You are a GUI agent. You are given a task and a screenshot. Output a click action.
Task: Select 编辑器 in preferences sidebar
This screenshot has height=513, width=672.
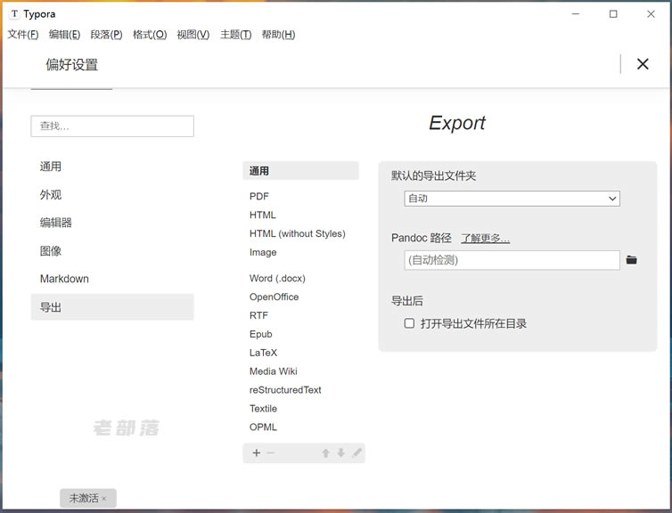point(112,223)
